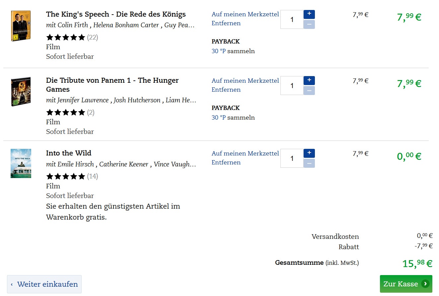Move Into the Wild to Merkzettel
The width and height of the screenshot is (439, 296).
coord(245,153)
